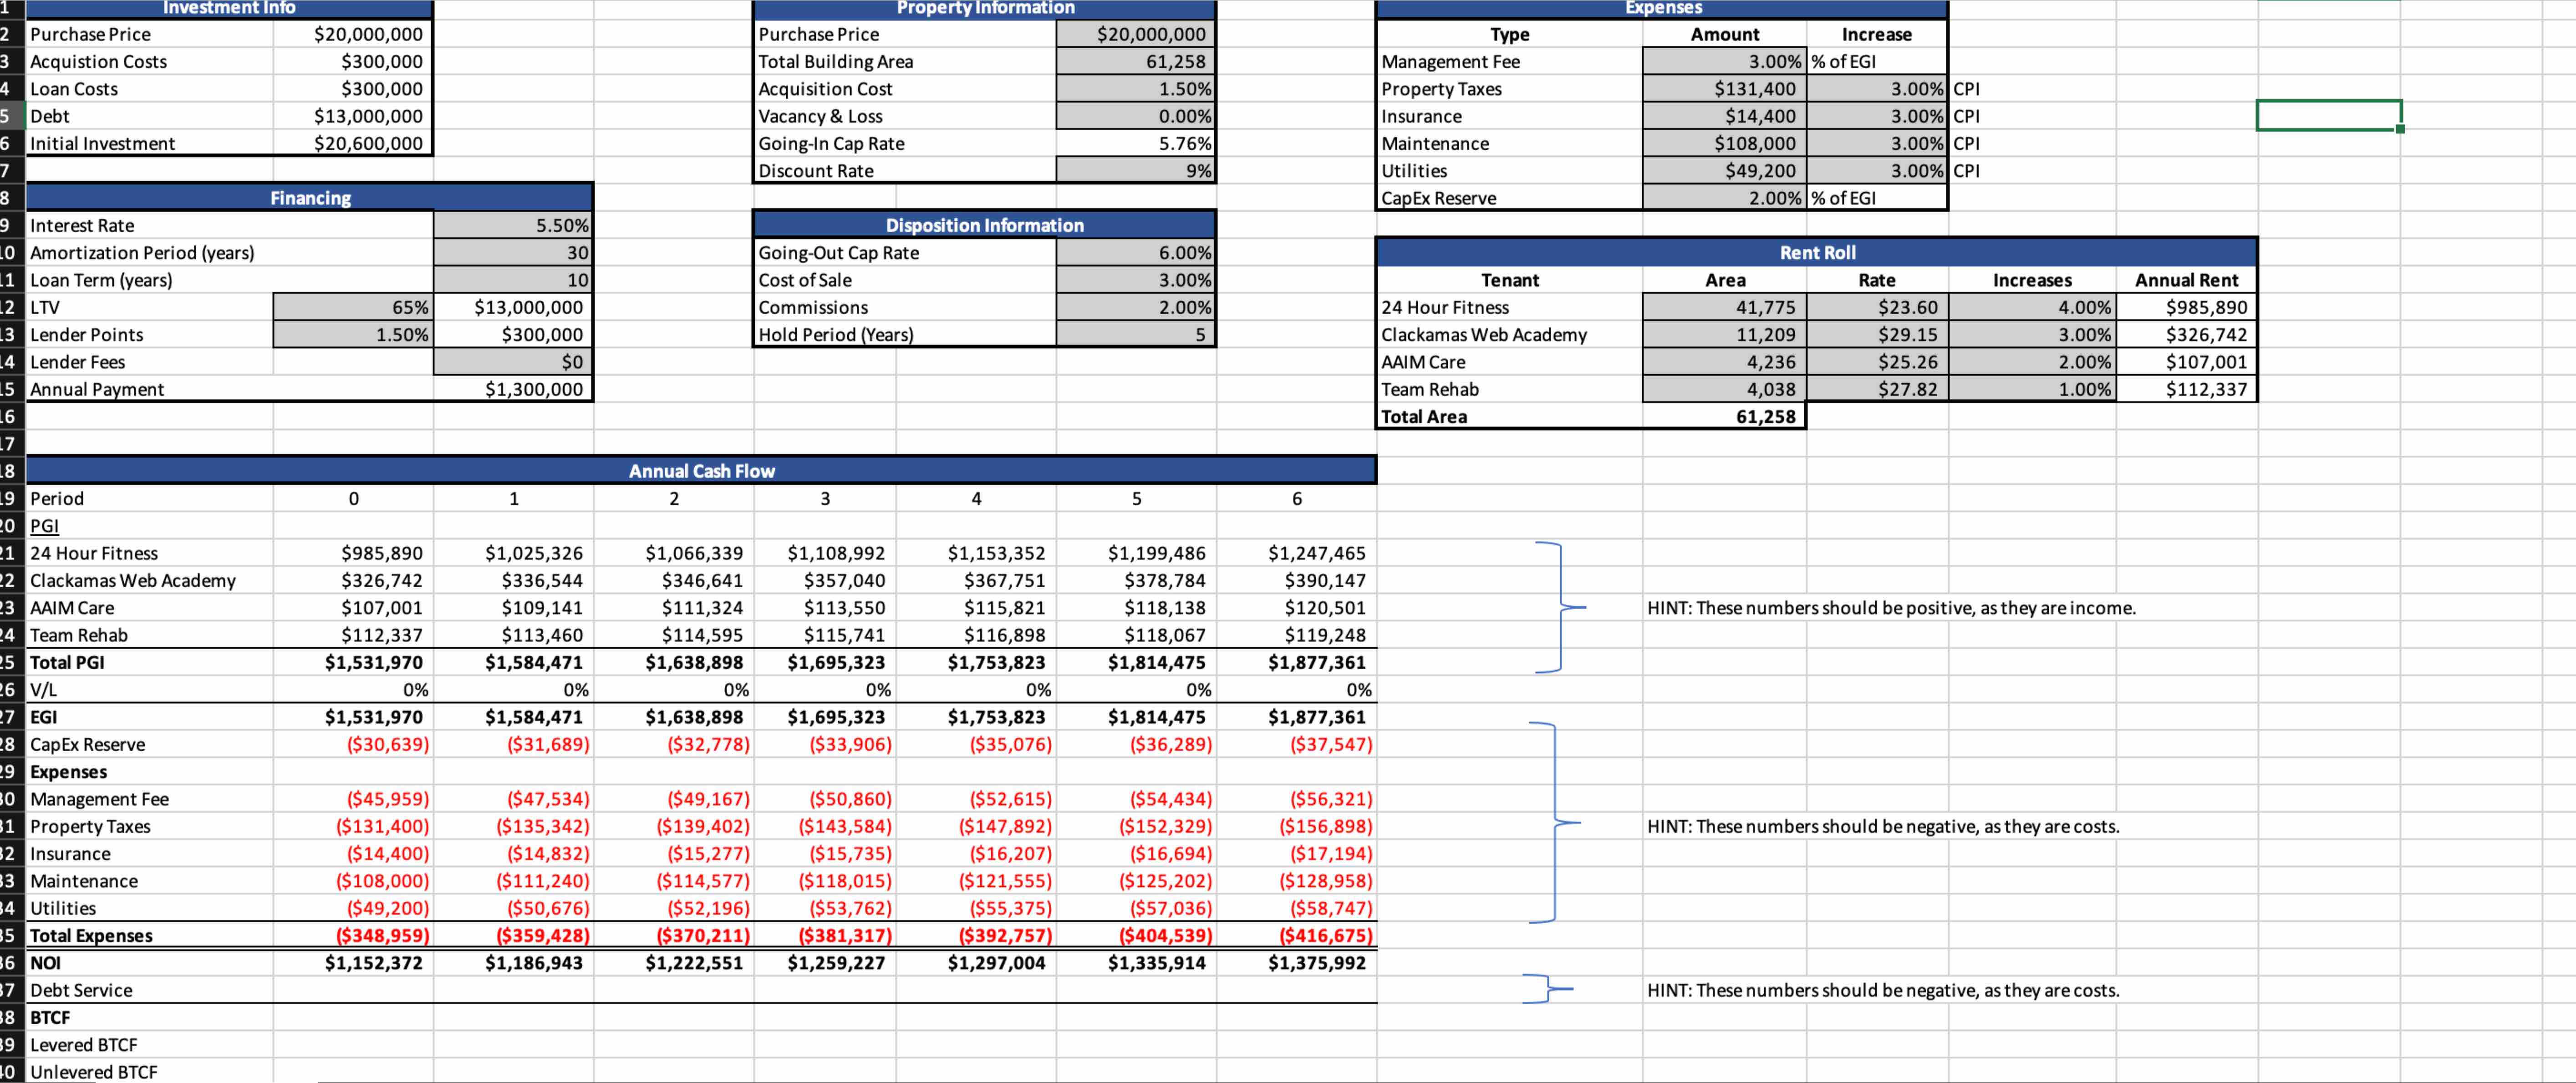Click the Total Building Area 61,258 cell

[1135, 62]
